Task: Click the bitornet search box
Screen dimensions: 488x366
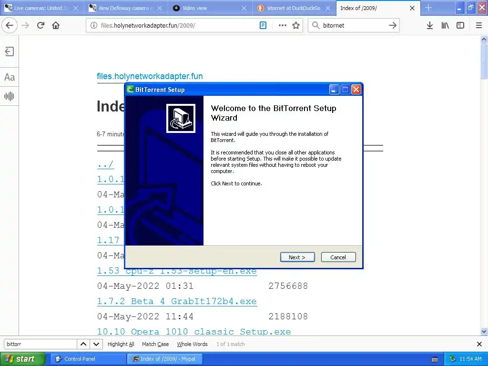Action: point(354,26)
